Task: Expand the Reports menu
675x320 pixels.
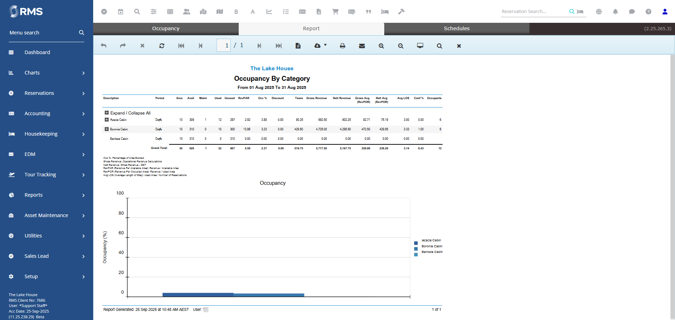Action: pyautogui.click(x=46, y=195)
